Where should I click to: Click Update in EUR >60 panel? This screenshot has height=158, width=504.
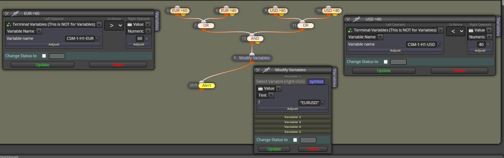tap(42, 65)
